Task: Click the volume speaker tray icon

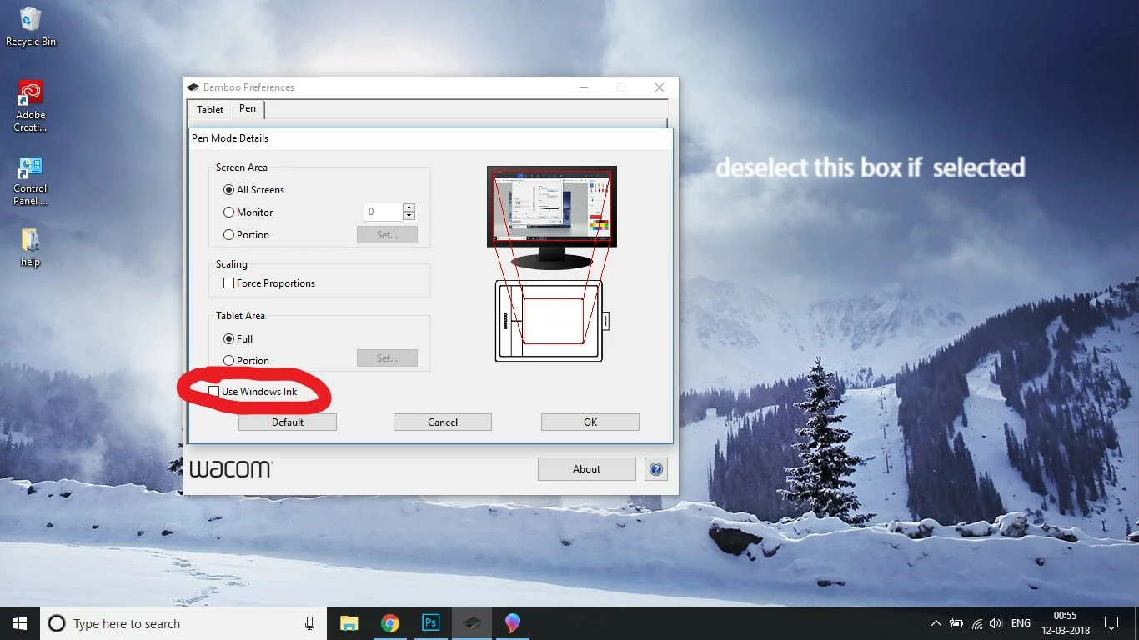Action: click(996, 623)
